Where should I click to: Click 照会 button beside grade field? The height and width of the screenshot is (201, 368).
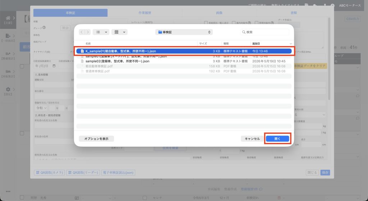[65, 28]
